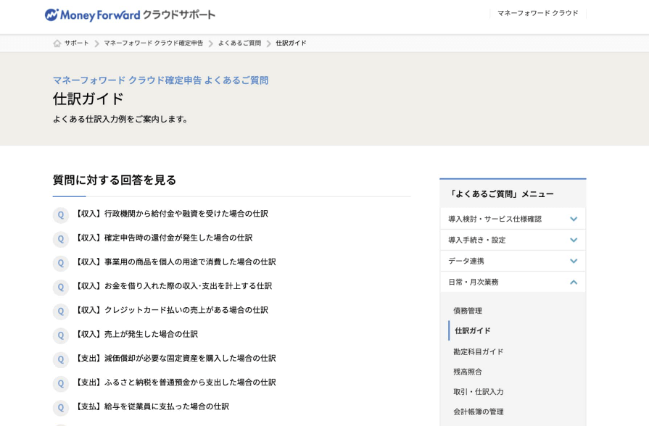
Task: Open the 導入手続き・設定 menu section
Action: pos(513,240)
